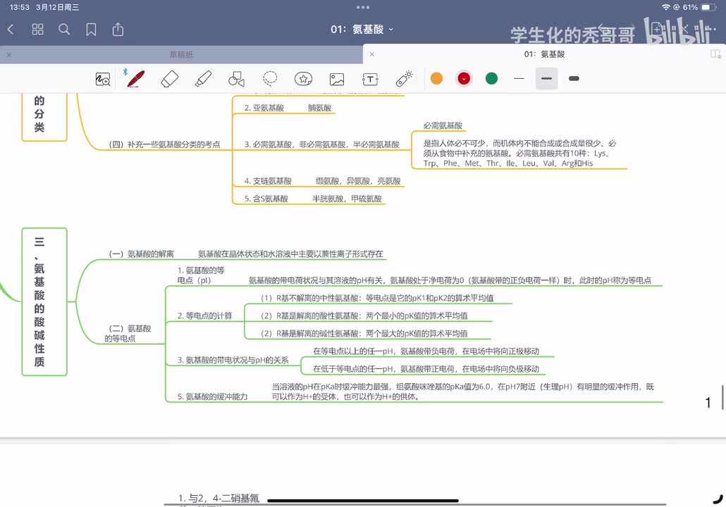Choose the red pen color
Screen dimensions: 726x507
coord(464,79)
